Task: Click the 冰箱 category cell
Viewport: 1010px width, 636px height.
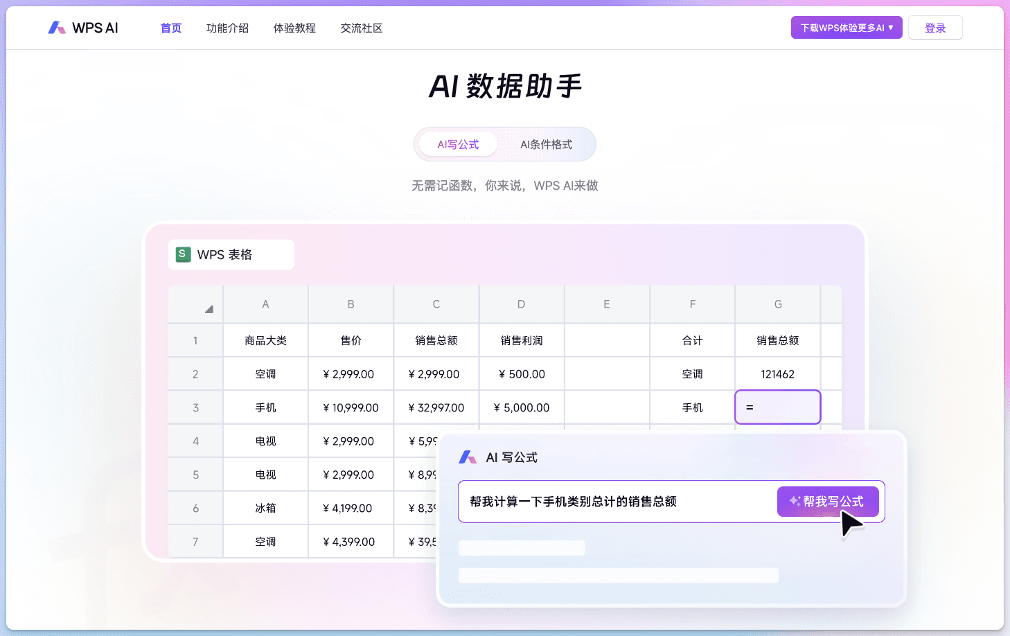Action: point(265,508)
